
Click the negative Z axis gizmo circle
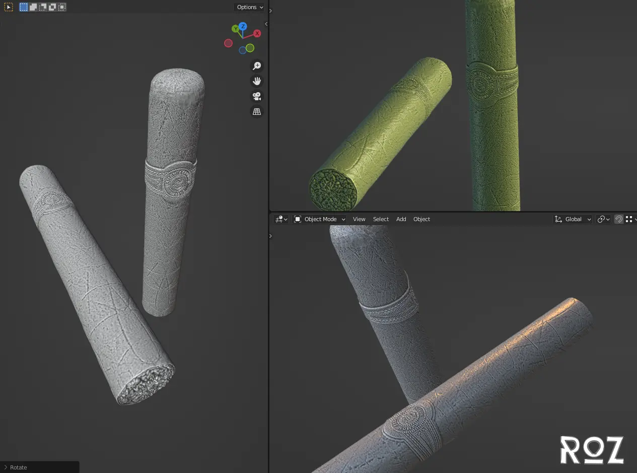point(243,50)
